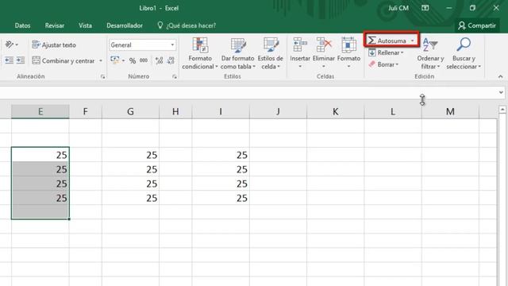Open the Formato cells menu
508x286 pixels.
click(x=348, y=53)
